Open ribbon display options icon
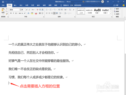This screenshot has width=126, height=95. 108,2
